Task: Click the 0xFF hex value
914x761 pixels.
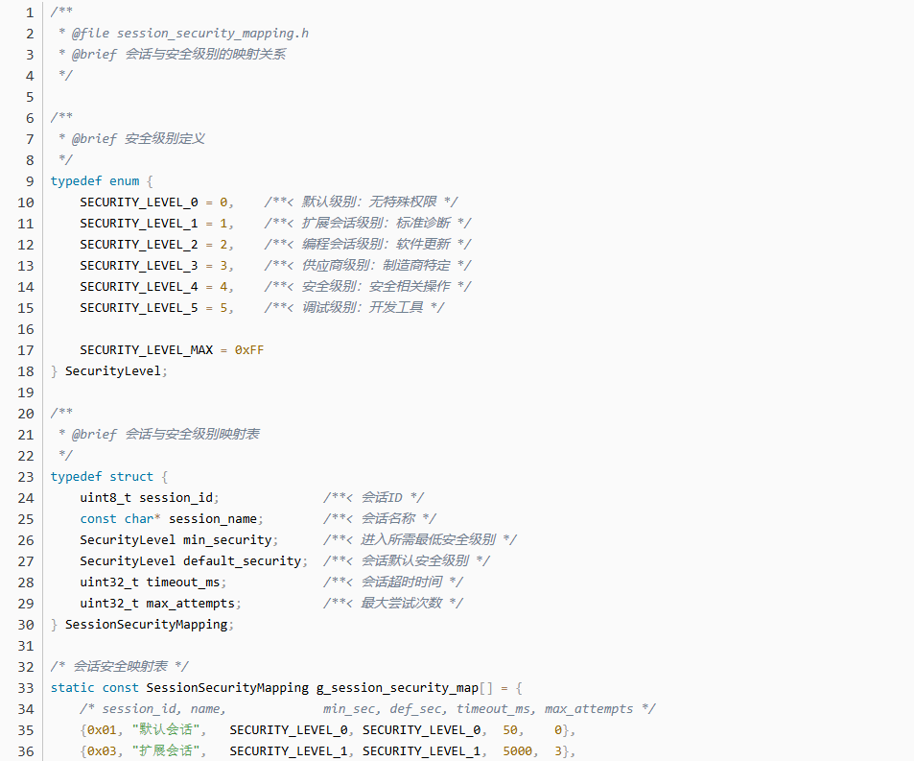Action: (x=248, y=349)
